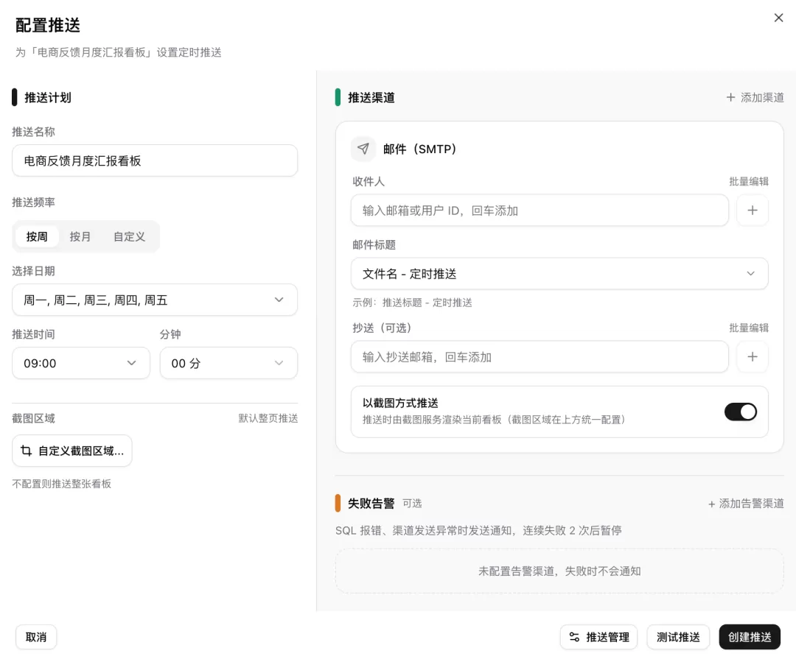Expand the 邮件标题 文件名 - 定时推送 dropdown

[x=559, y=273]
